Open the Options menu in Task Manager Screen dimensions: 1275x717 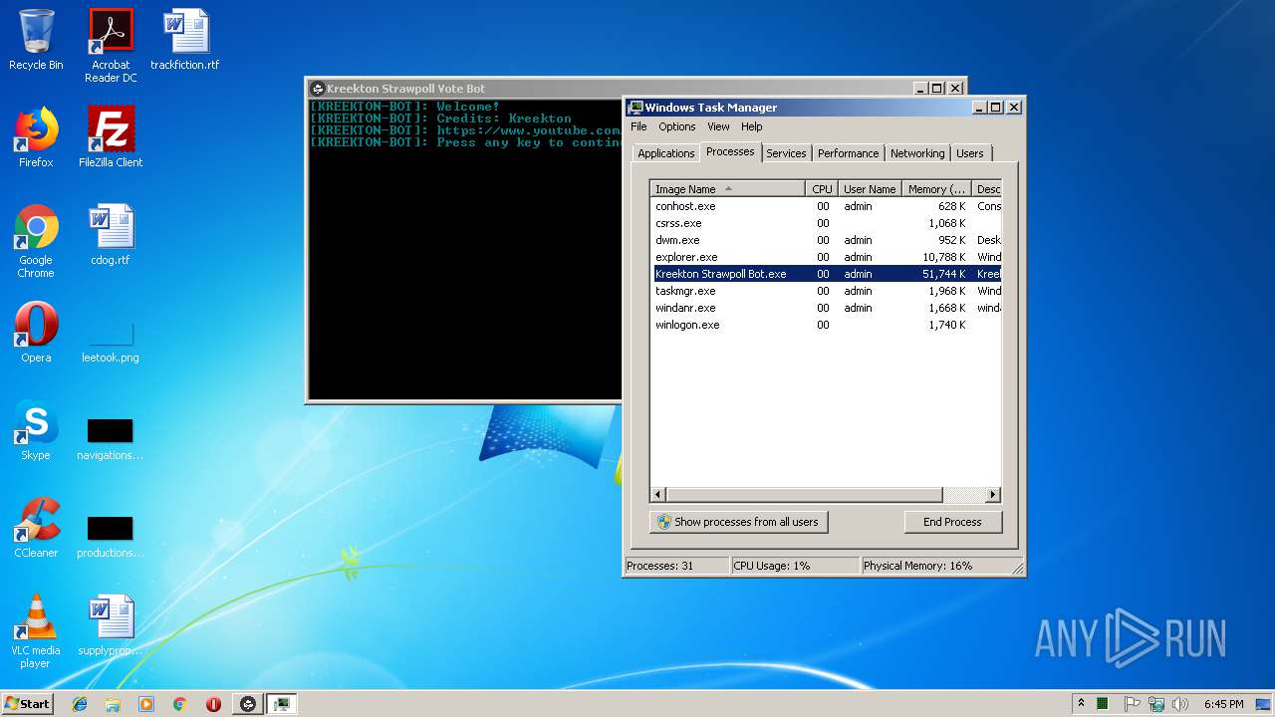[676, 126]
